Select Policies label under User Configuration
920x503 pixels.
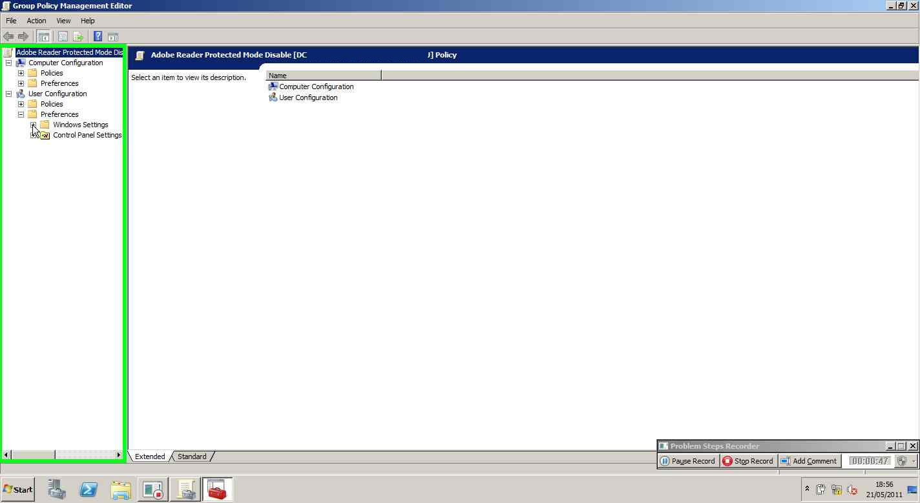point(52,104)
